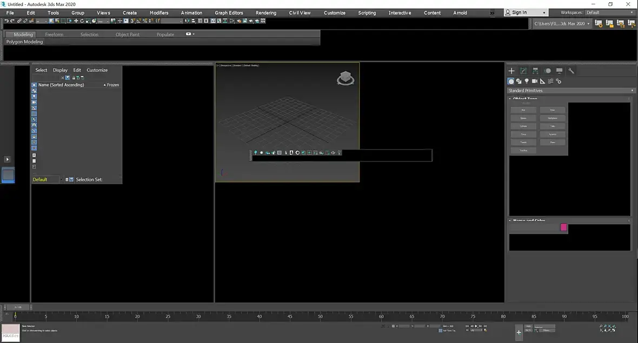Open the Standard Primitives dropdown

[570, 91]
